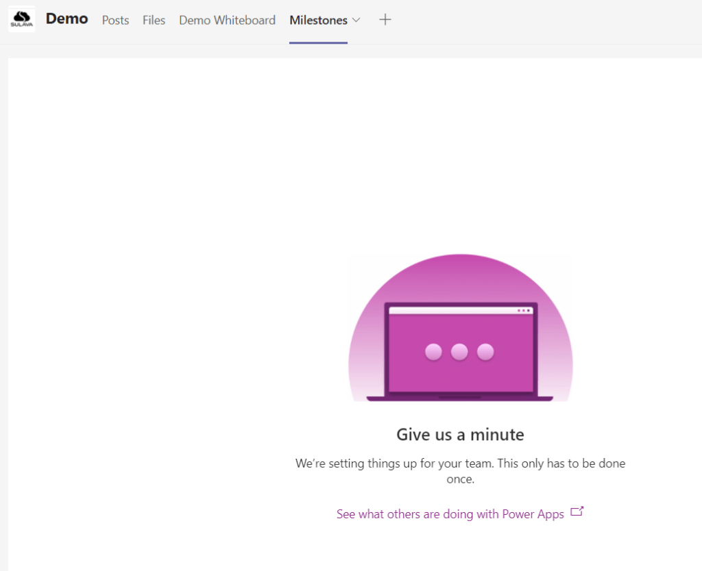Expand the Milestones tab chevron dropdown

tap(356, 21)
